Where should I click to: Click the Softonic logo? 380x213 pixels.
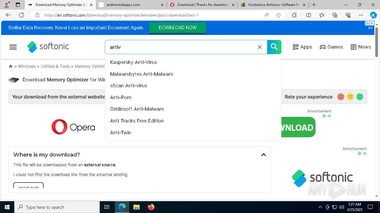48,47
